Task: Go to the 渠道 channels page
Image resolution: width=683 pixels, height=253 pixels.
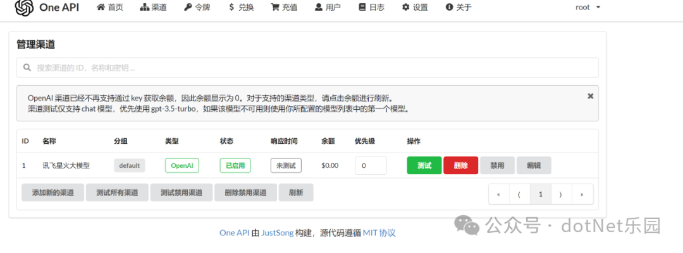Action: [x=153, y=8]
